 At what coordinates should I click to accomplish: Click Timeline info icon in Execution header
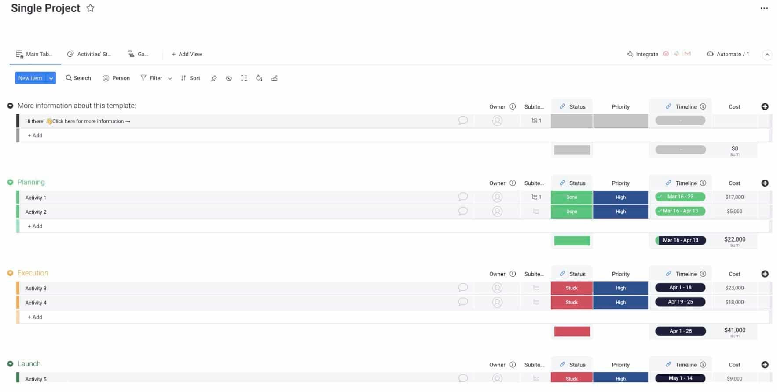click(x=703, y=274)
